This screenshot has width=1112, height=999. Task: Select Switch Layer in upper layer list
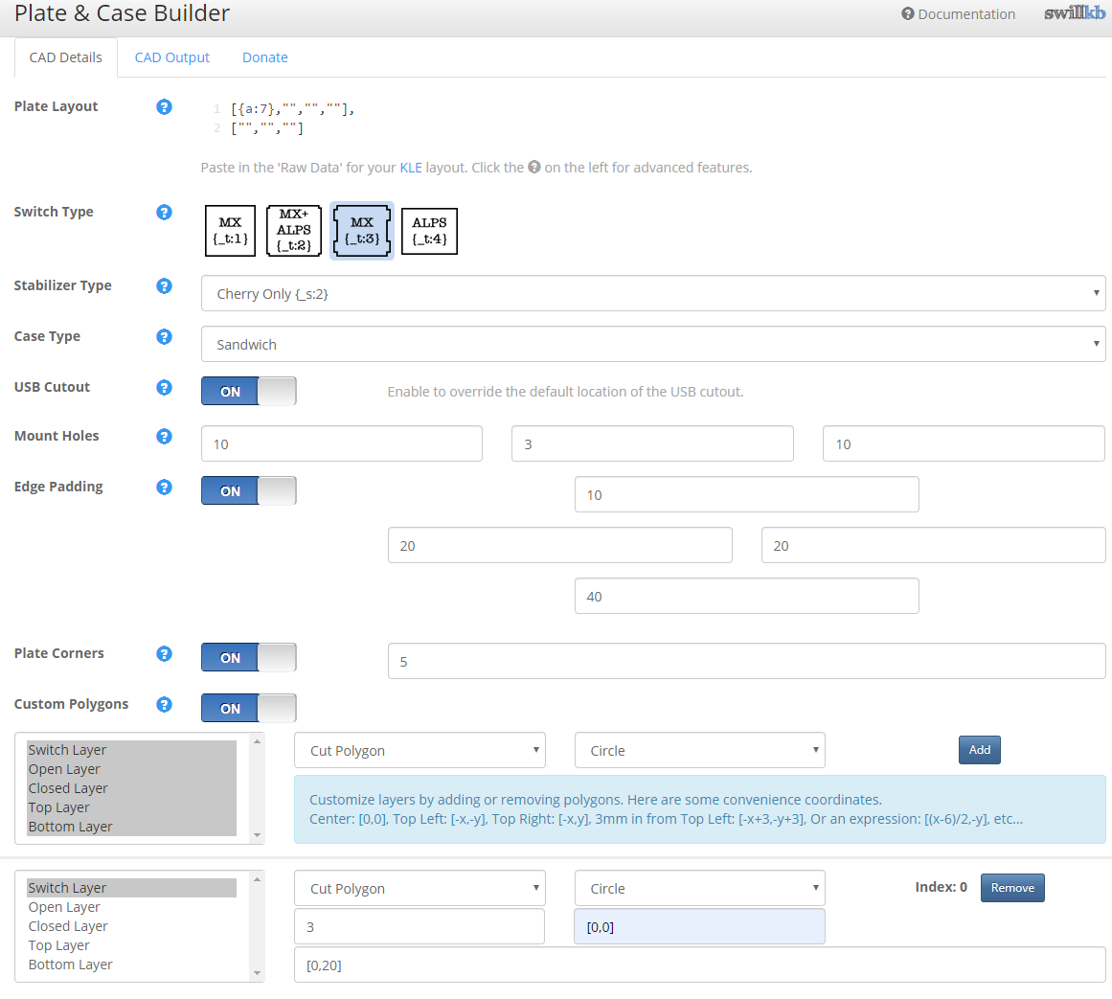pos(131,750)
